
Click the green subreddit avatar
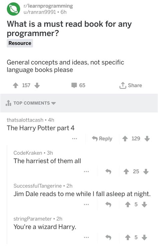[x=13, y=9]
